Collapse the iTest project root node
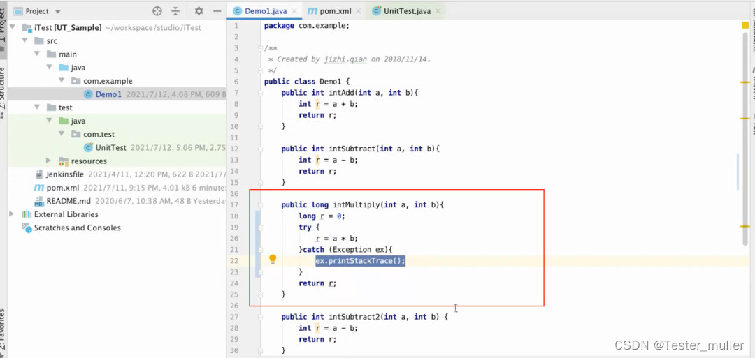 [x=12, y=28]
